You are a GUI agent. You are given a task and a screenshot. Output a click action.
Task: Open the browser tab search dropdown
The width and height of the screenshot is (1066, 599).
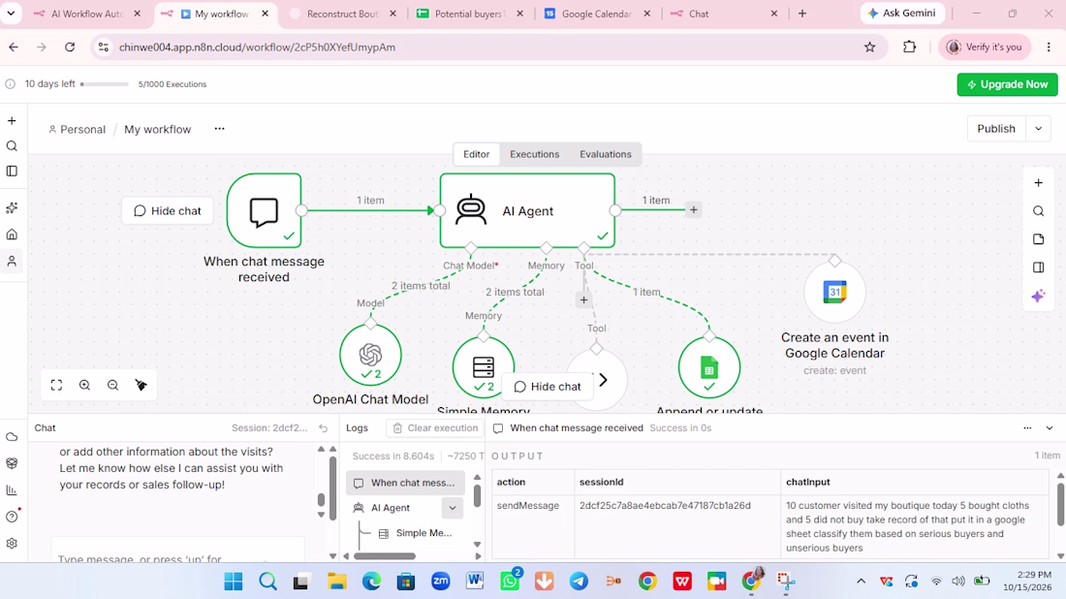(x=11, y=14)
